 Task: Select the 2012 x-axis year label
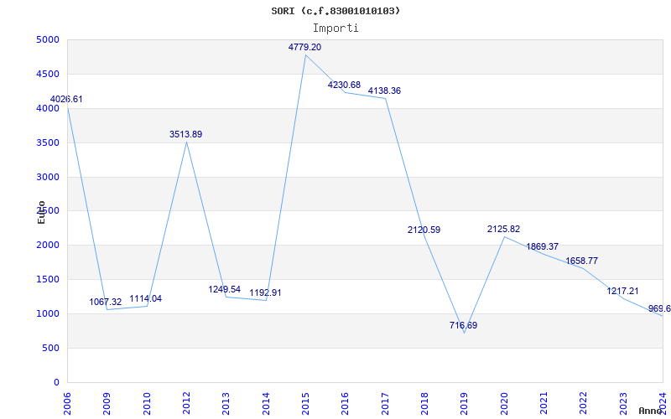(186, 404)
